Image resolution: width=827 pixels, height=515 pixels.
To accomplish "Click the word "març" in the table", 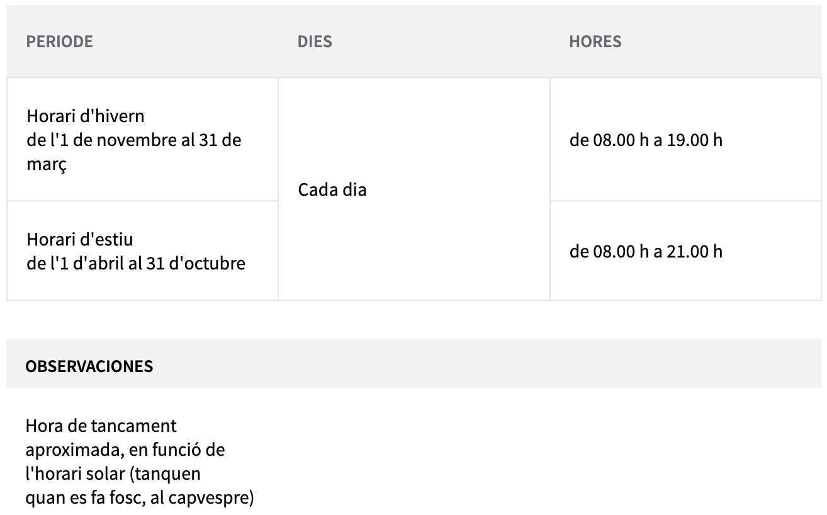I will coord(46,163).
